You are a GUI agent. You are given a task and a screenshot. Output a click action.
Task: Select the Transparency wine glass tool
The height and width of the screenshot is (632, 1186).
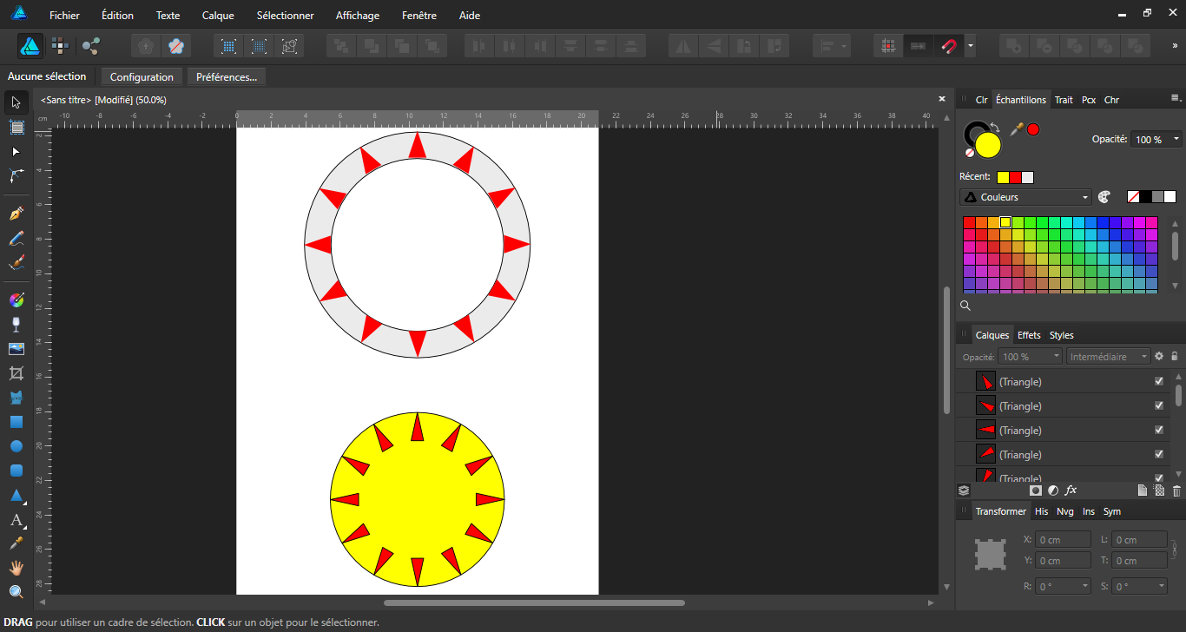16,325
